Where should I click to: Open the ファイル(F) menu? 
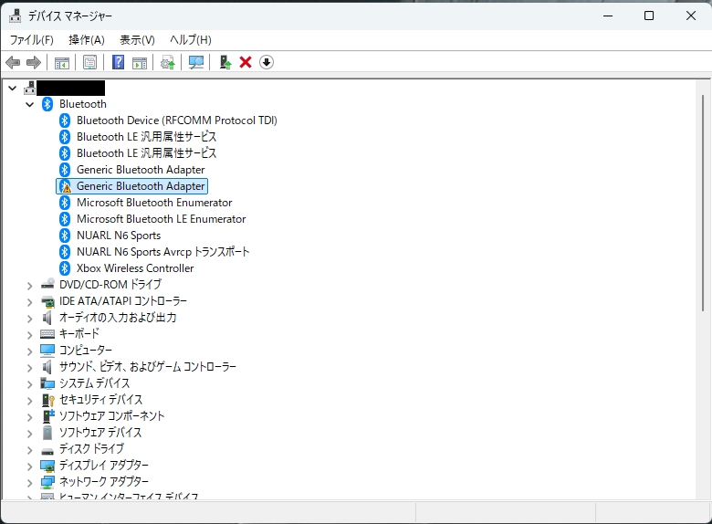coord(31,40)
